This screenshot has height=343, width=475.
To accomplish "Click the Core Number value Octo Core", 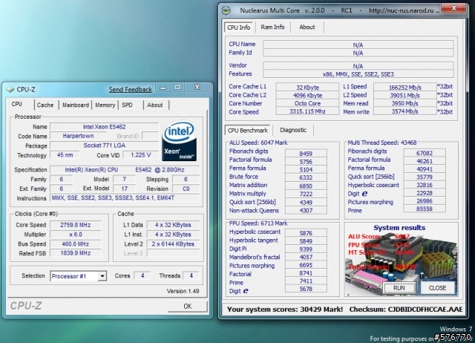I will tap(307, 103).
